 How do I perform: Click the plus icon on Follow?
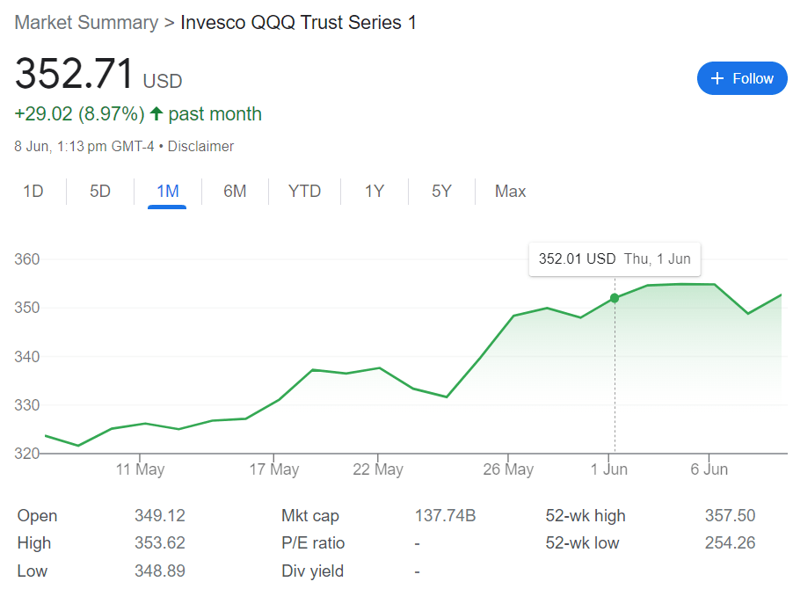click(717, 78)
